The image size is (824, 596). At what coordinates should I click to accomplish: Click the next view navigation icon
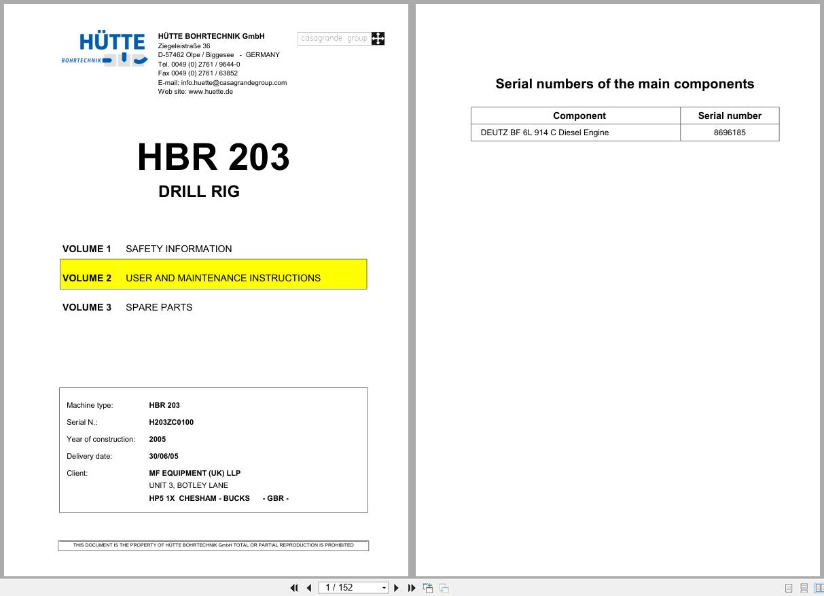[x=442, y=587]
